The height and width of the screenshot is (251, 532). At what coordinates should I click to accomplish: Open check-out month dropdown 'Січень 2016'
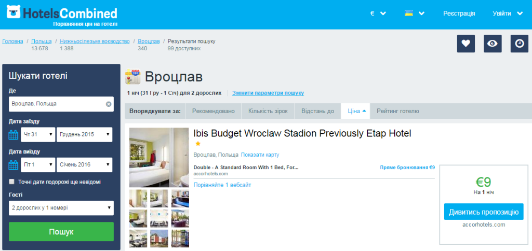[x=85, y=164]
